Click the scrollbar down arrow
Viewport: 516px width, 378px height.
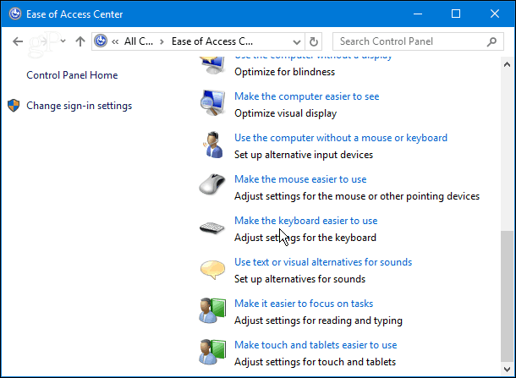pyautogui.click(x=507, y=369)
